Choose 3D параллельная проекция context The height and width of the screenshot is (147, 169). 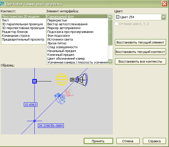point(24,24)
